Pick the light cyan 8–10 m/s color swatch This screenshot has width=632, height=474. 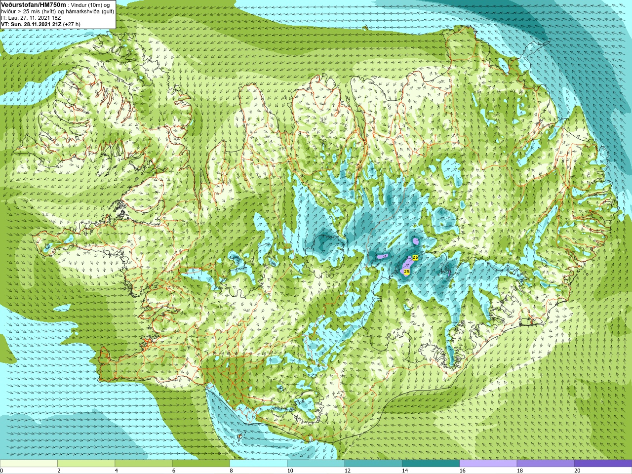(x=258, y=464)
